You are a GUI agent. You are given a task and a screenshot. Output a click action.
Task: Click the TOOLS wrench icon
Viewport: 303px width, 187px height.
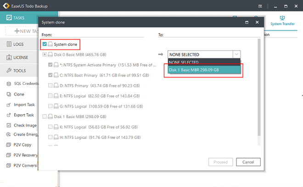(9, 70)
